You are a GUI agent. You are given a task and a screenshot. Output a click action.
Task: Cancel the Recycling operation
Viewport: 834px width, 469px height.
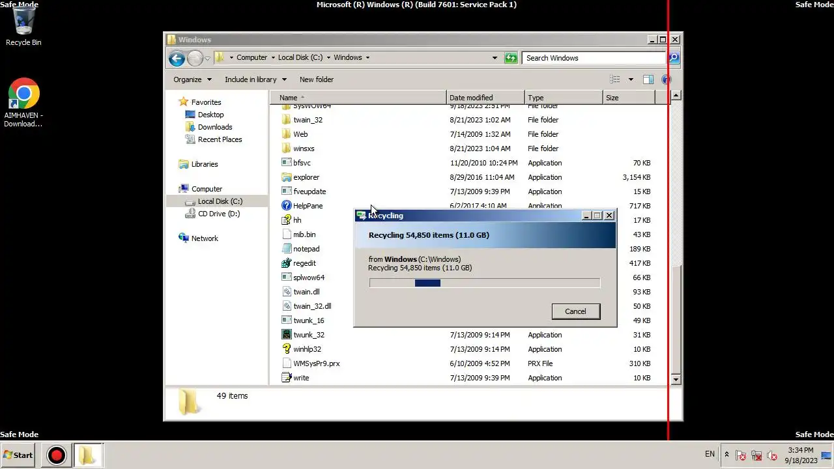(575, 311)
